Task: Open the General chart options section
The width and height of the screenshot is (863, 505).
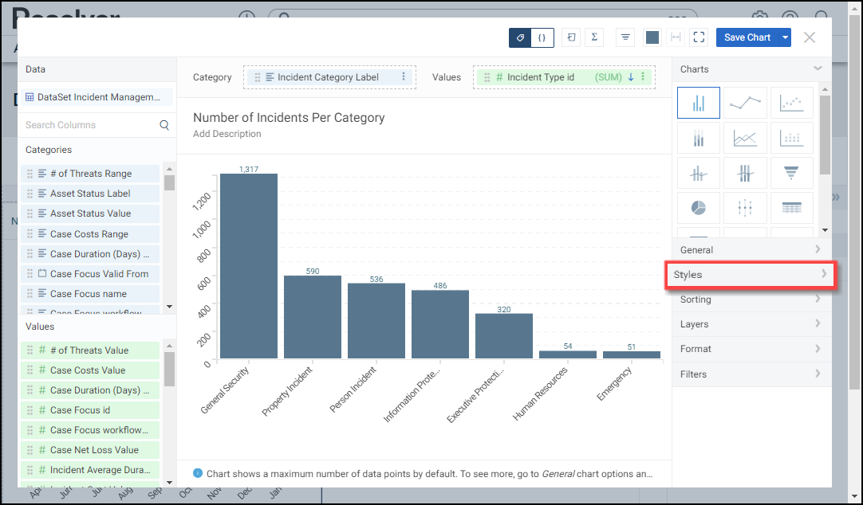Action: pos(751,250)
